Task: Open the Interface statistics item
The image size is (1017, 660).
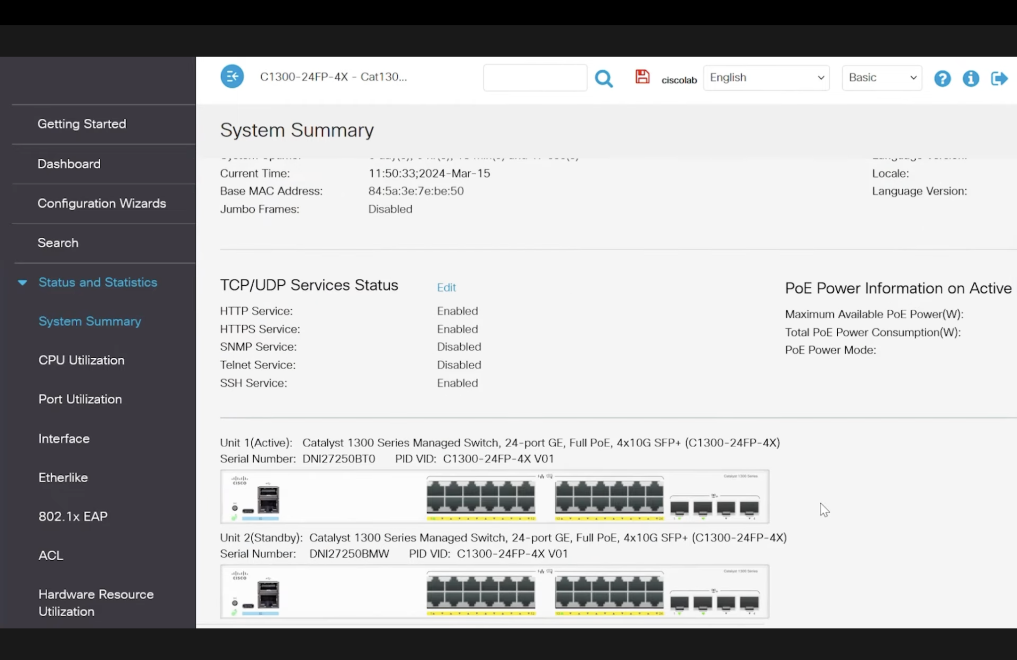Action: (x=64, y=439)
